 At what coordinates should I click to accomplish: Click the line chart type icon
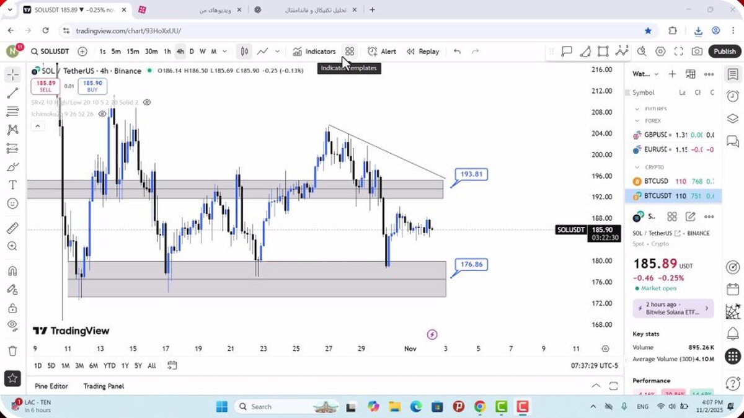click(x=263, y=51)
